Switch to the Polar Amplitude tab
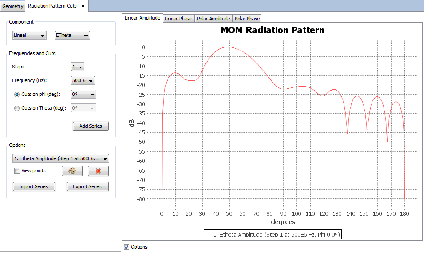Viewport: 424px width, 253px height. 213,19
